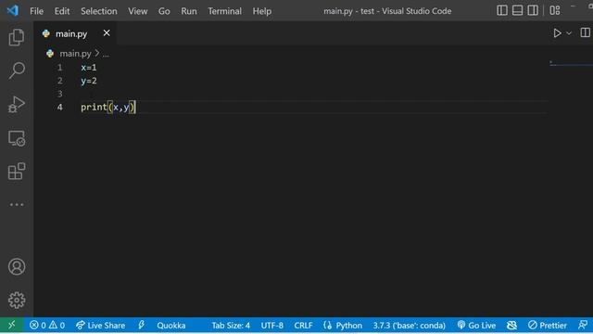Change Tab Size: 4 indentation setting
The image size is (593, 334).
(x=231, y=325)
